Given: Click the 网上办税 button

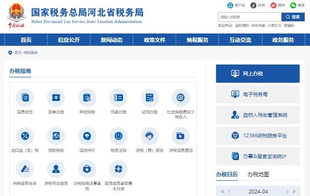Looking at the screenshot, I should point(258,73).
